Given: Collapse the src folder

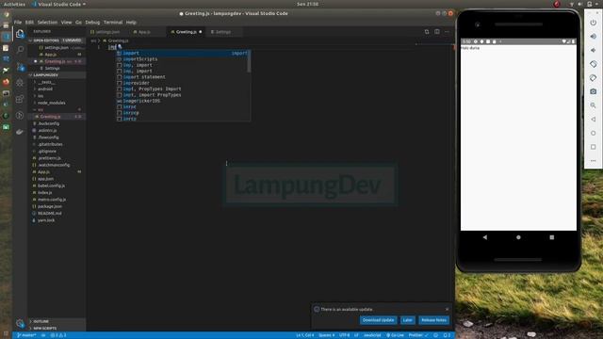Looking at the screenshot, I should click(40, 109).
